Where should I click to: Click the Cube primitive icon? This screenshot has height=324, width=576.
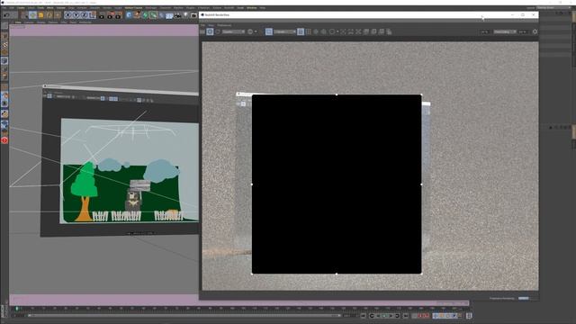tap(129, 15)
